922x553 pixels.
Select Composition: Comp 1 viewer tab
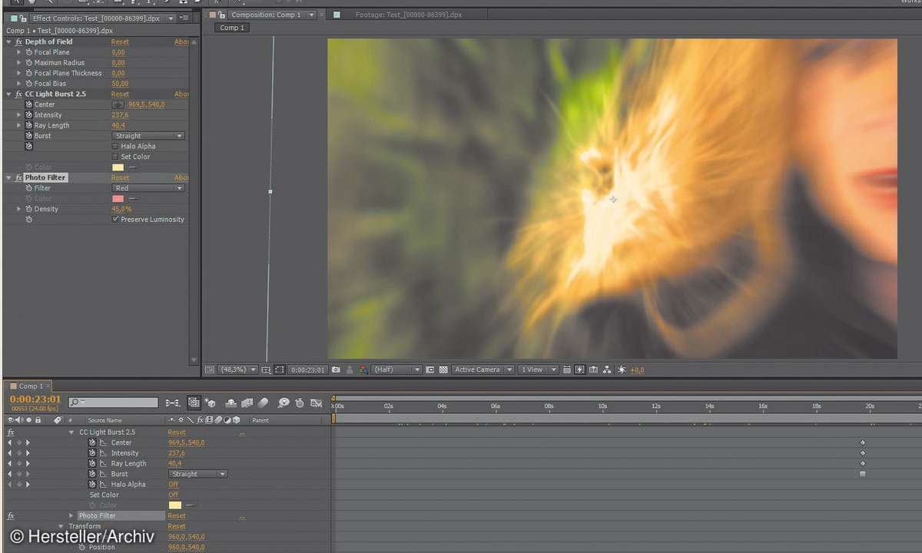coord(267,15)
